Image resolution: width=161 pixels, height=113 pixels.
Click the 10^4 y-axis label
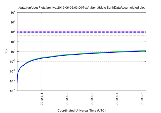tap(13, 12)
